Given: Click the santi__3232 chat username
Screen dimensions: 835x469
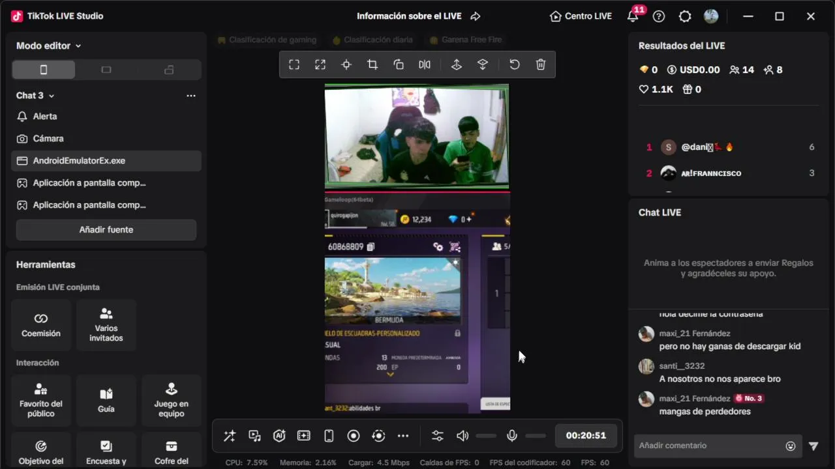Looking at the screenshot, I should click(682, 366).
